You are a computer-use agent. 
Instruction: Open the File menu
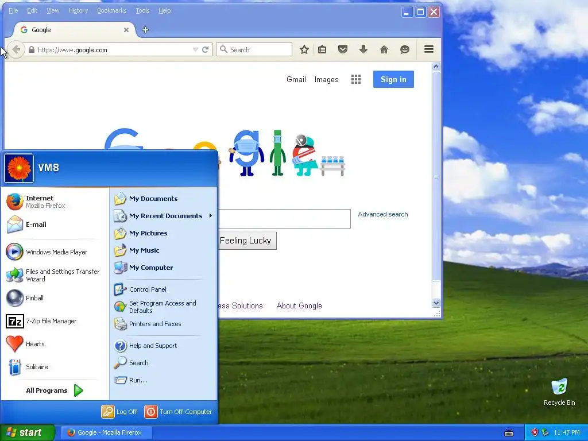click(x=13, y=10)
